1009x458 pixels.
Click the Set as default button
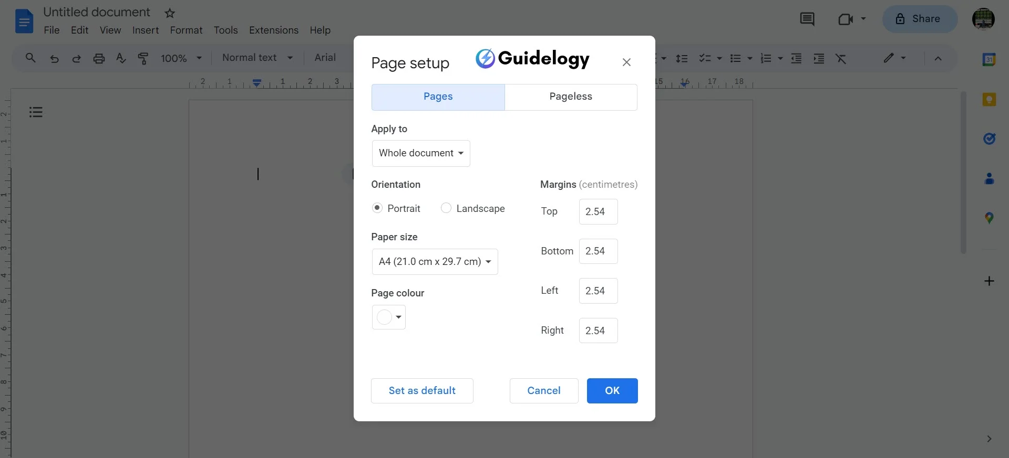(x=422, y=391)
